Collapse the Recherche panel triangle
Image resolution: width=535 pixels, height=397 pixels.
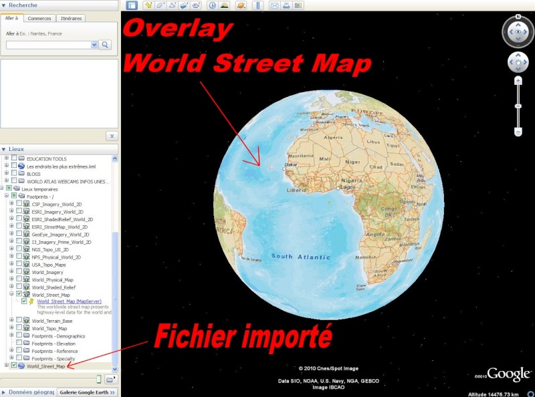[x=4, y=5]
